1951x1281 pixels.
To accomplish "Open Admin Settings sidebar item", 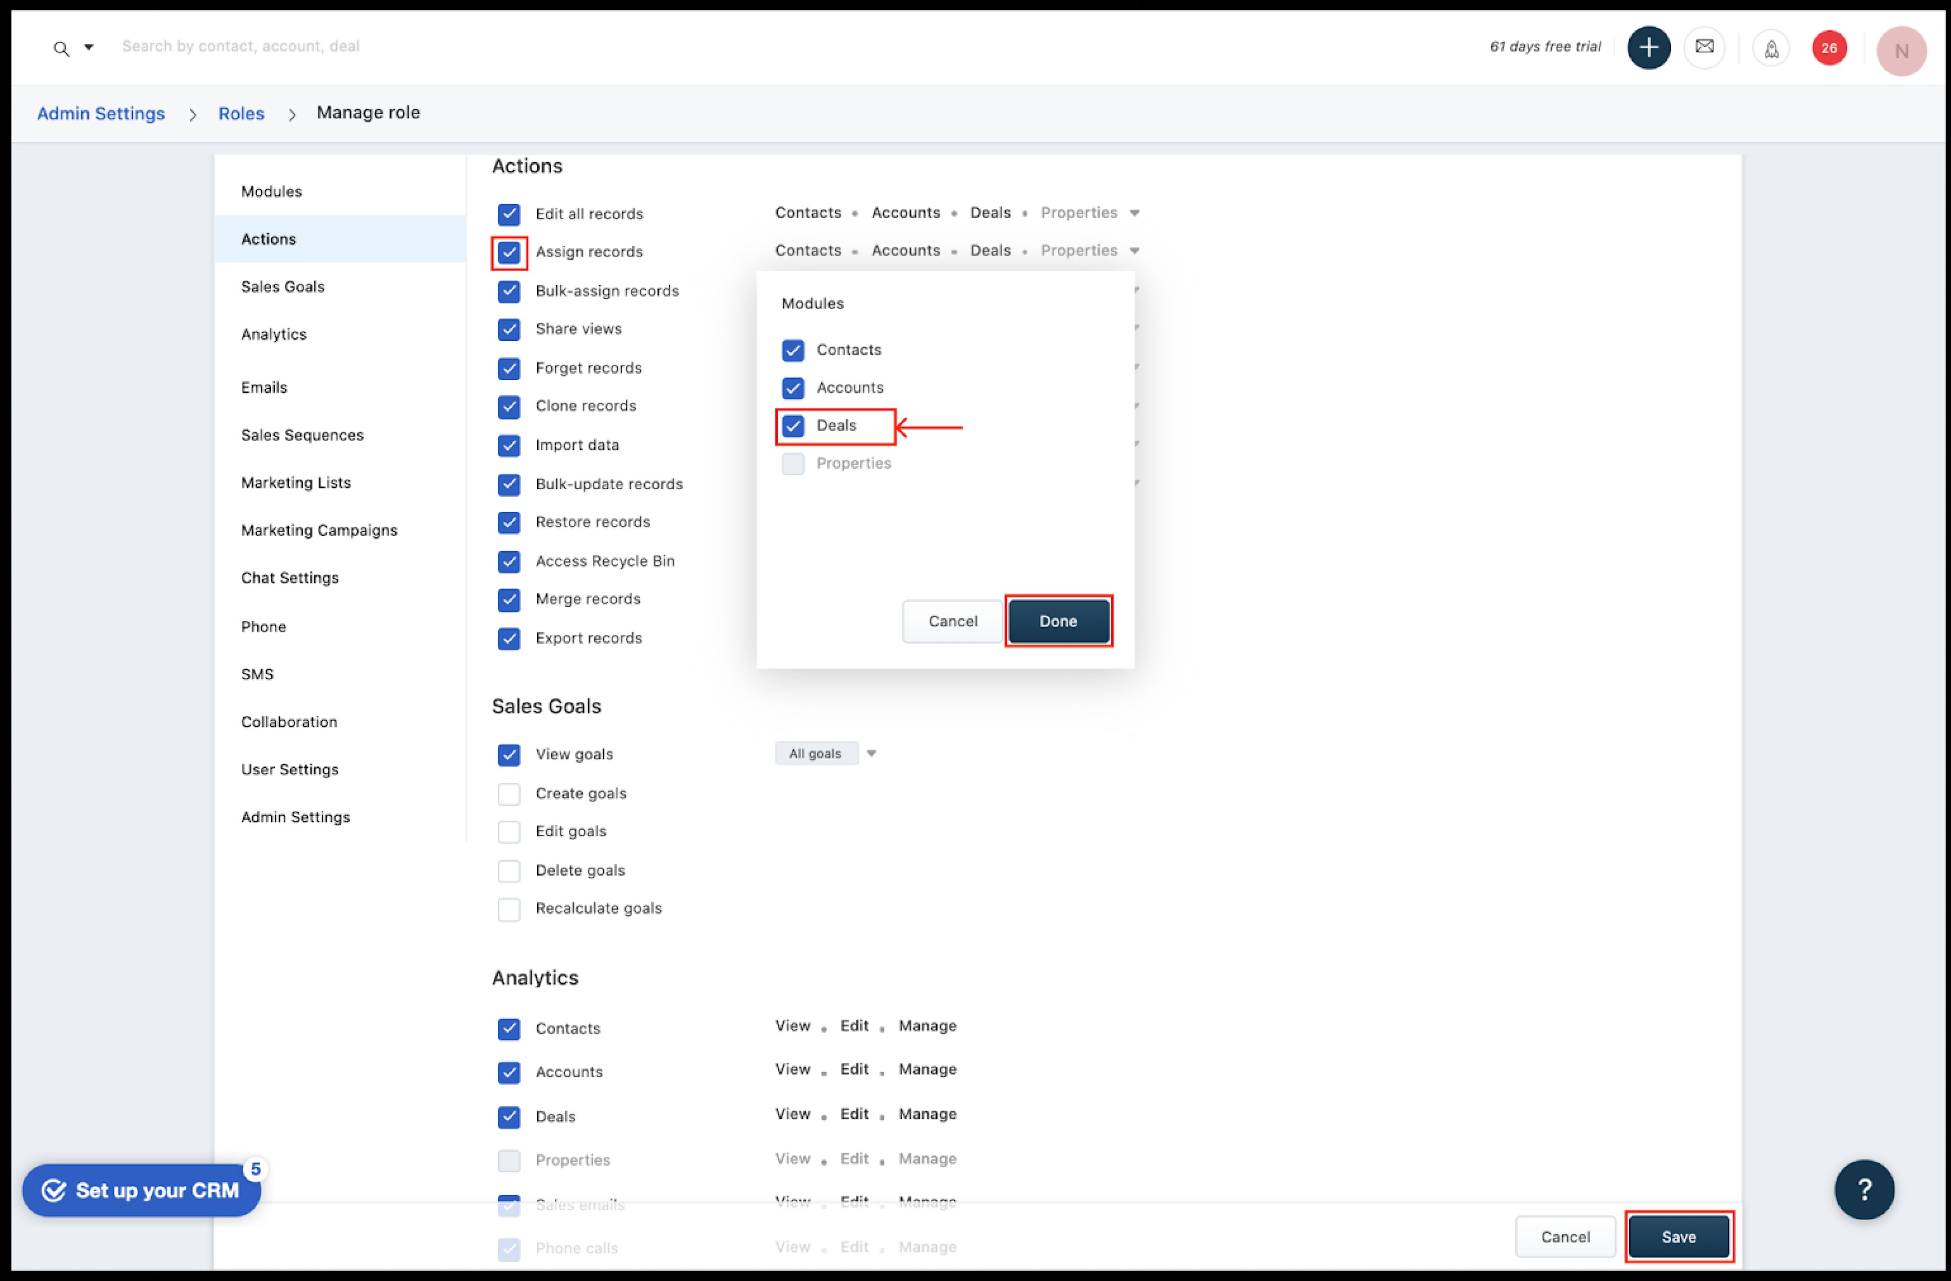I will pyautogui.click(x=340, y=817).
